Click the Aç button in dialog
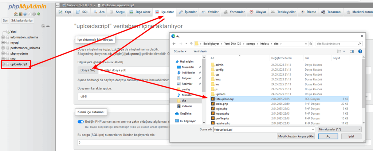This screenshot has width=373, height=151. click(328, 136)
